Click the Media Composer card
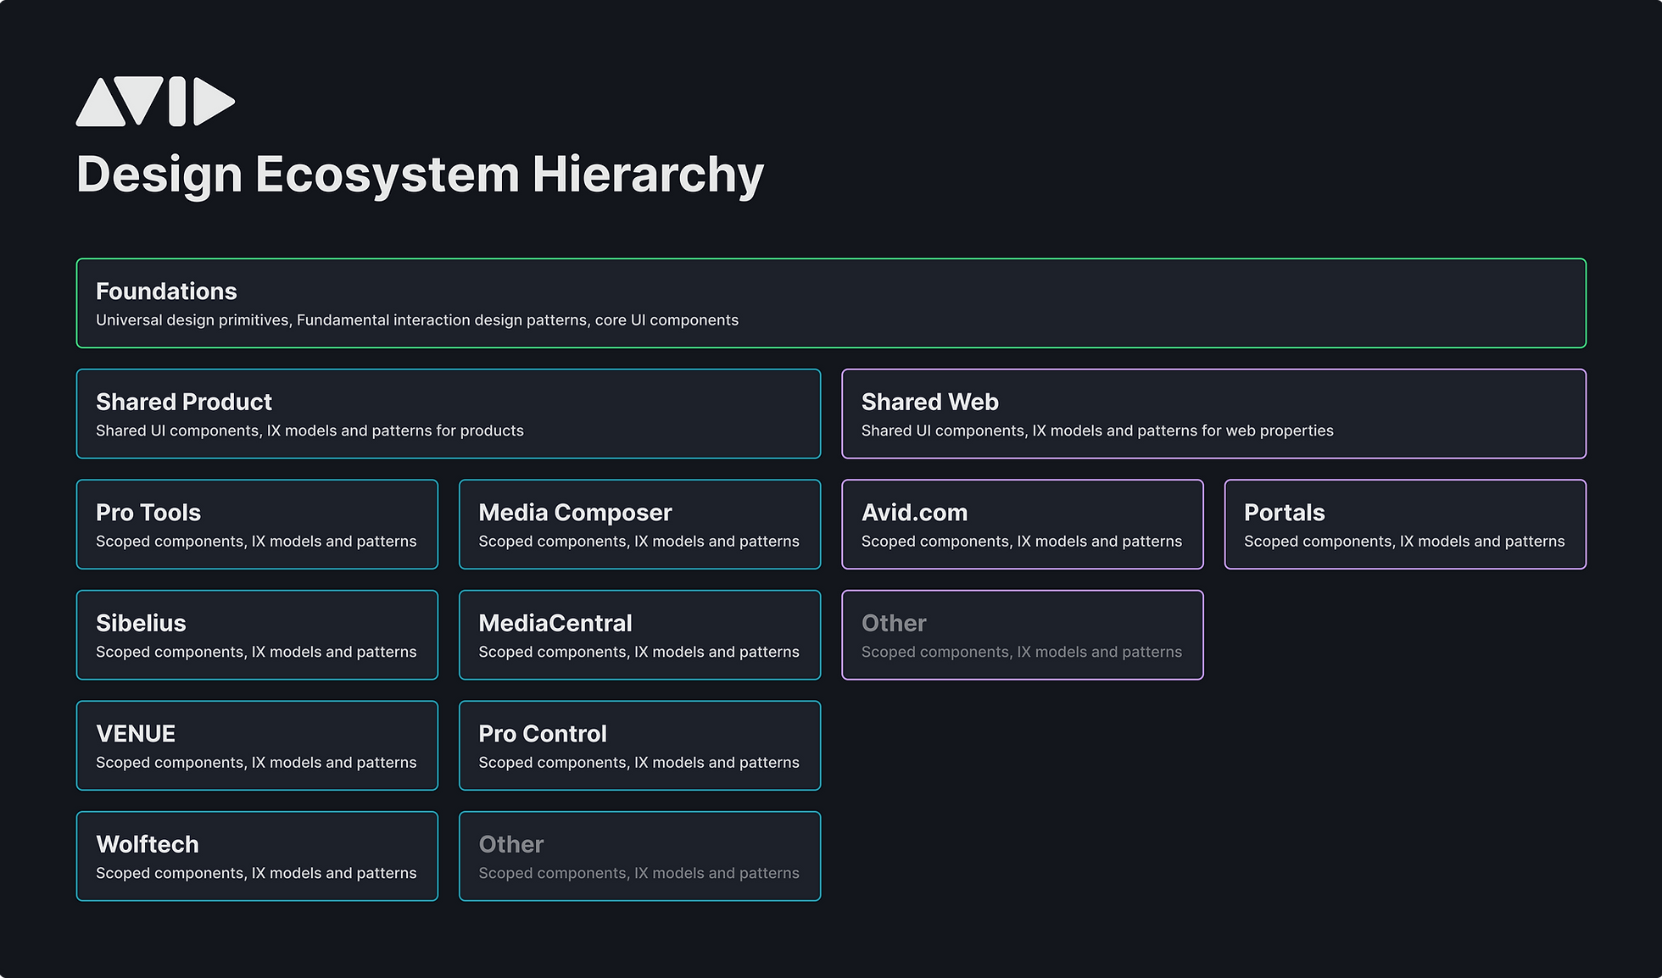The width and height of the screenshot is (1662, 978). coord(639,524)
